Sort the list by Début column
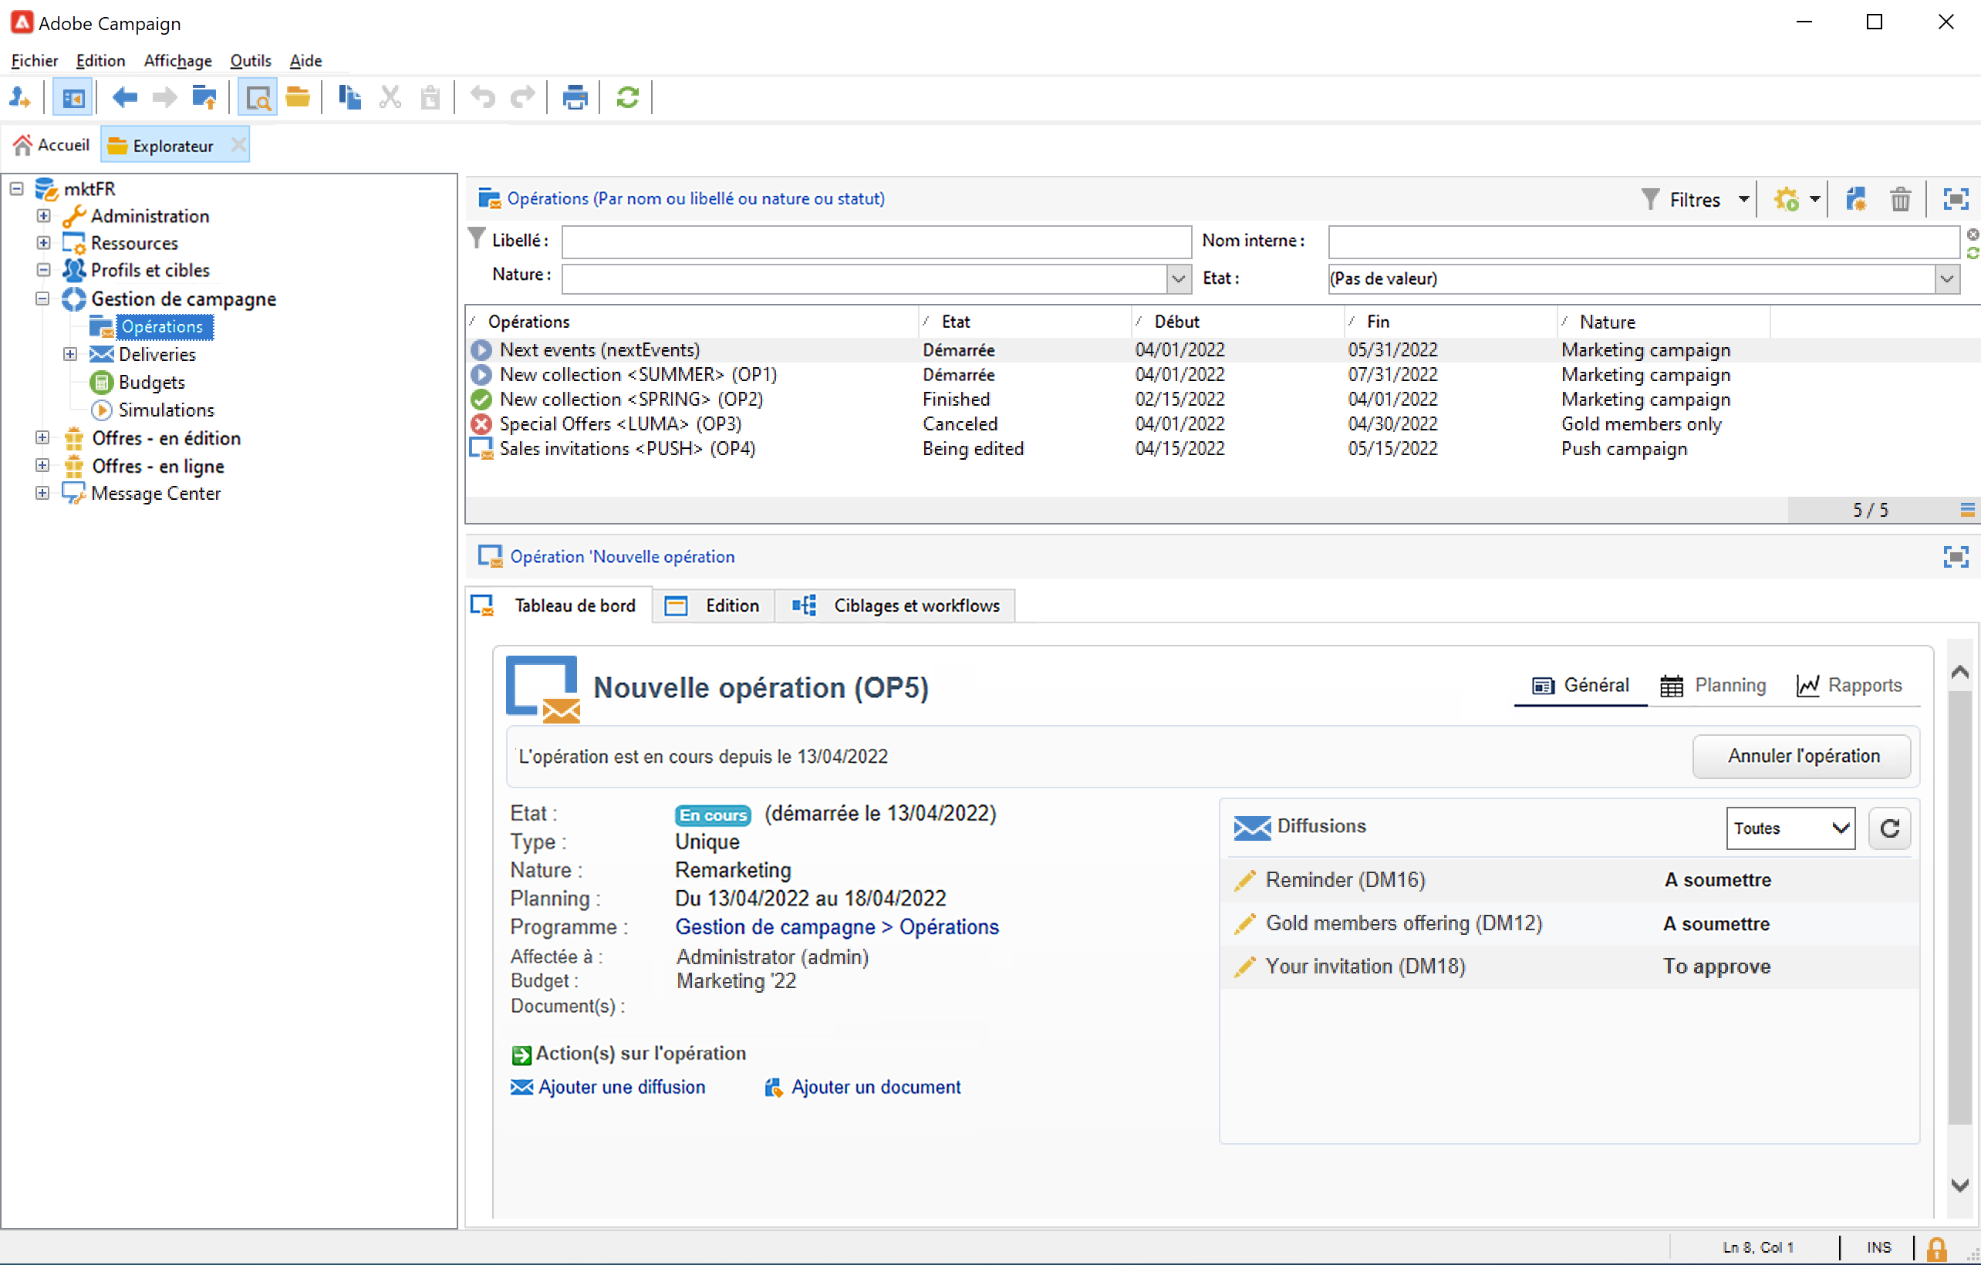 pos(1176,322)
